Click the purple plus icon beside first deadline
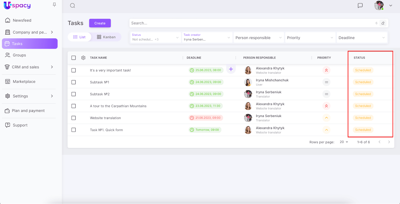The height and width of the screenshot is (204, 400). (231, 69)
